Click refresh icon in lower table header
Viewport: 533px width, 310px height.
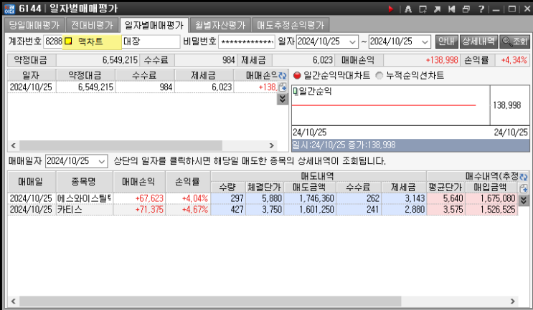[524, 177]
